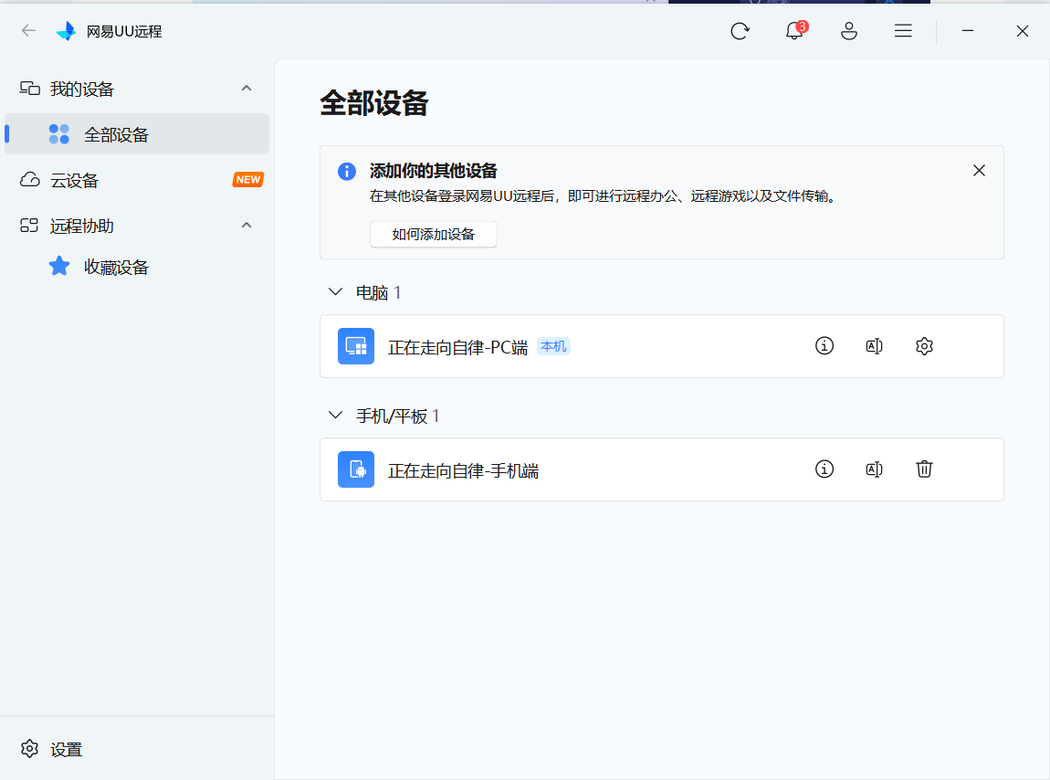Click the NEW badge next to 云设备
Screen dimensions: 1050x780
(247, 180)
